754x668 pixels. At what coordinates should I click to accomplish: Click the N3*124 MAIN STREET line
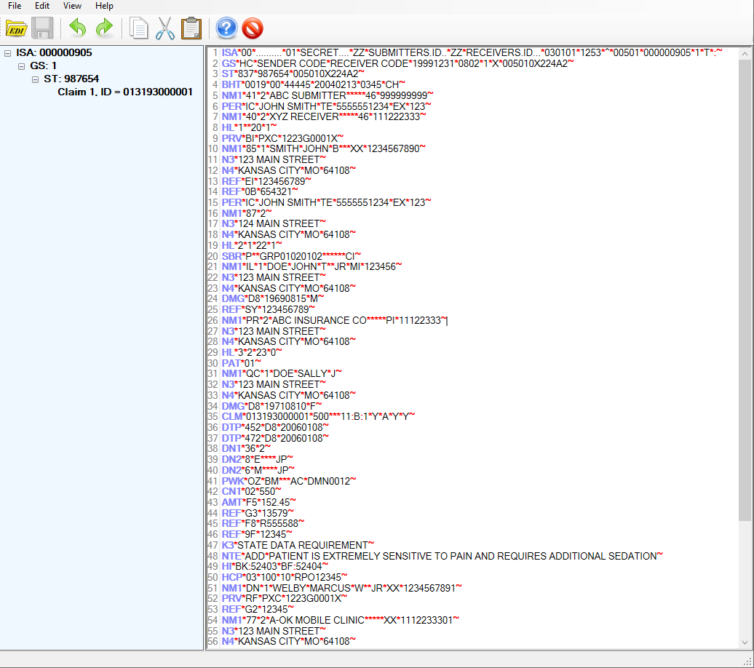click(x=274, y=224)
